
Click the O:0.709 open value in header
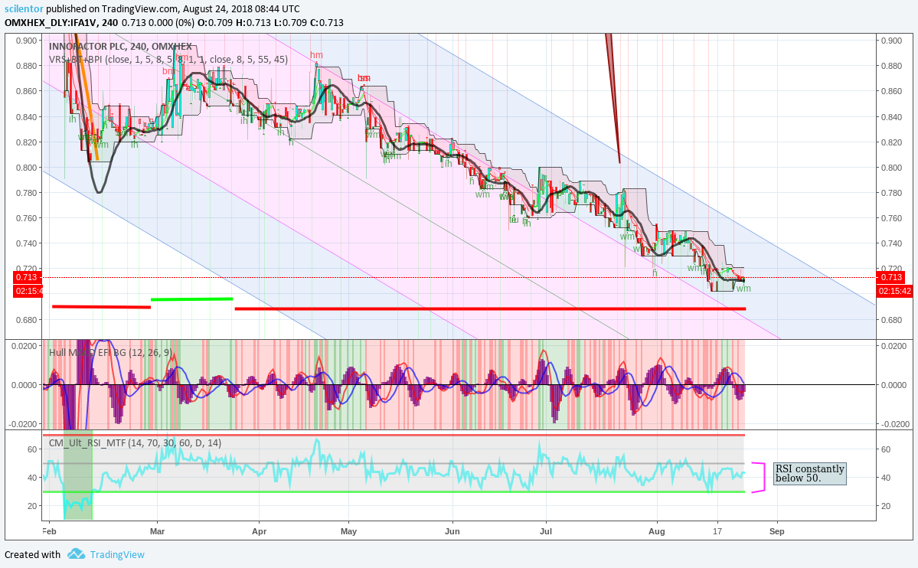pyautogui.click(x=215, y=23)
